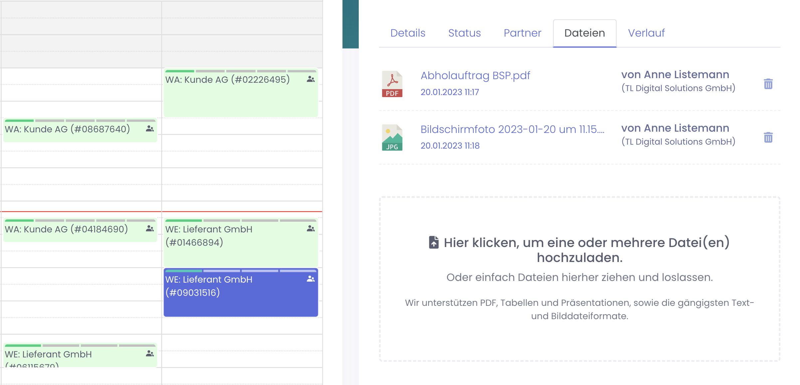800x385 pixels.
Task: Click people icon on selected appointment #09031516
Action: [310, 279]
